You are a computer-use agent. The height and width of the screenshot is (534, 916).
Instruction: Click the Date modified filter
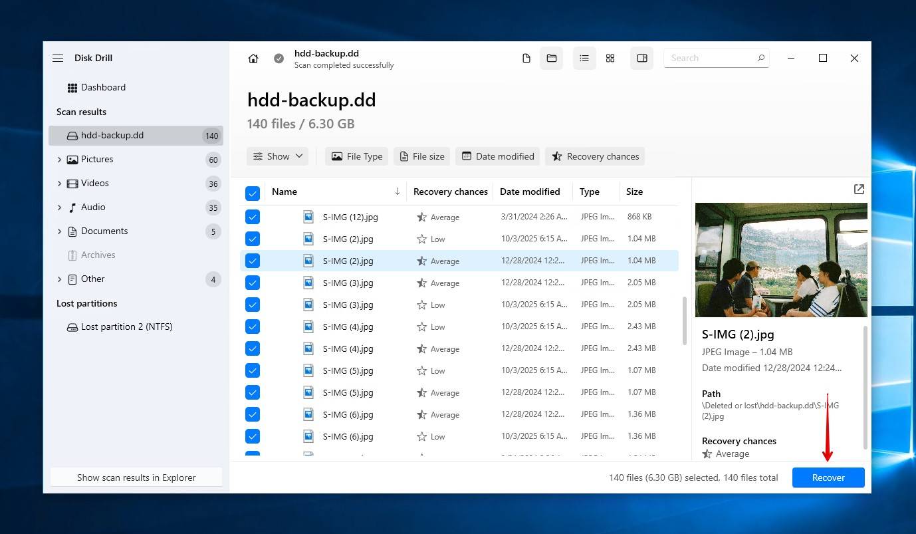pos(497,156)
